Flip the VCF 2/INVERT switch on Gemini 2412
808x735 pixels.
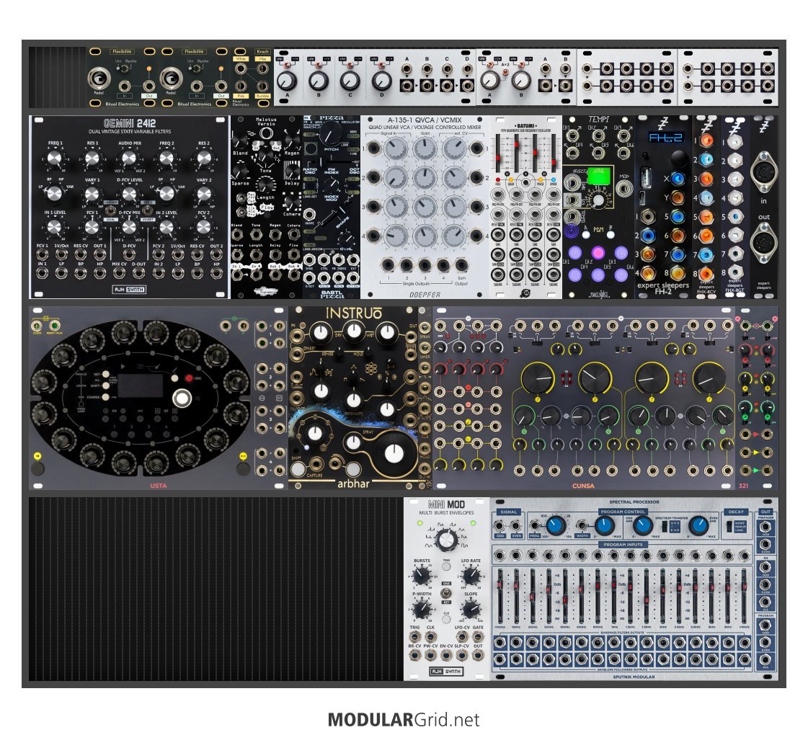click(x=147, y=210)
